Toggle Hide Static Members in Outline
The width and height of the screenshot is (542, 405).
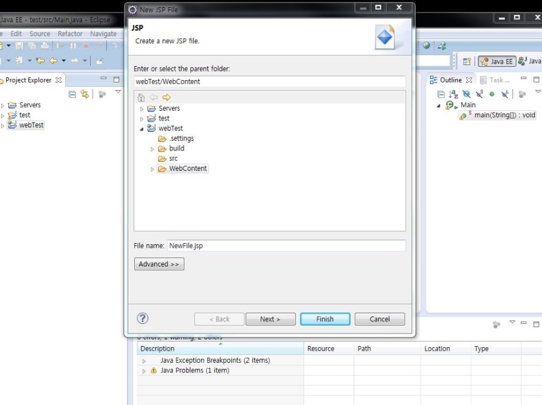click(x=479, y=93)
